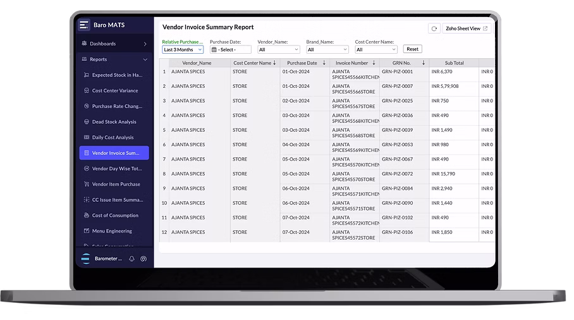
Task: Click the Reports sidebar icon
Action: click(x=84, y=59)
